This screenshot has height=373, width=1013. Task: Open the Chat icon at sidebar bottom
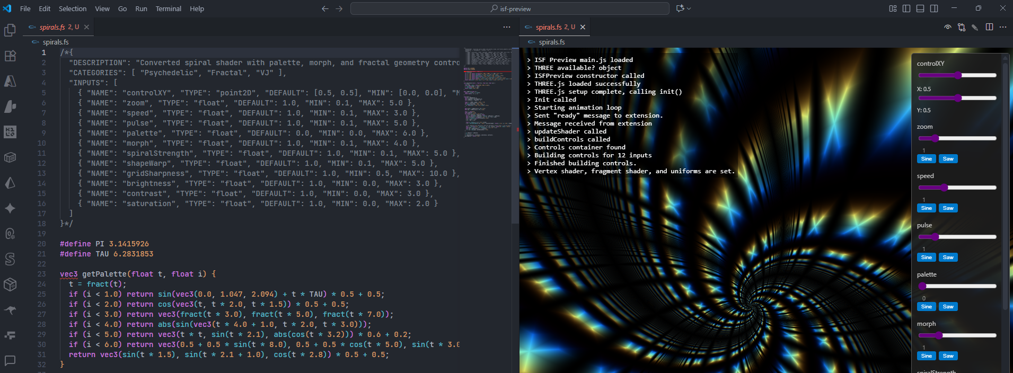coord(10,361)
